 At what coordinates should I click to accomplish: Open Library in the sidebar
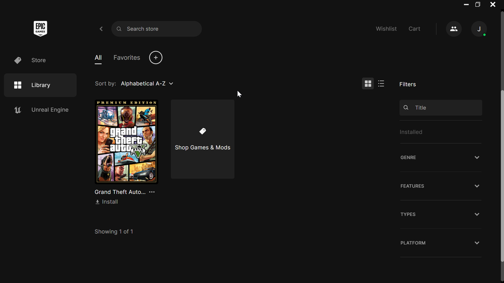point(40,85)
